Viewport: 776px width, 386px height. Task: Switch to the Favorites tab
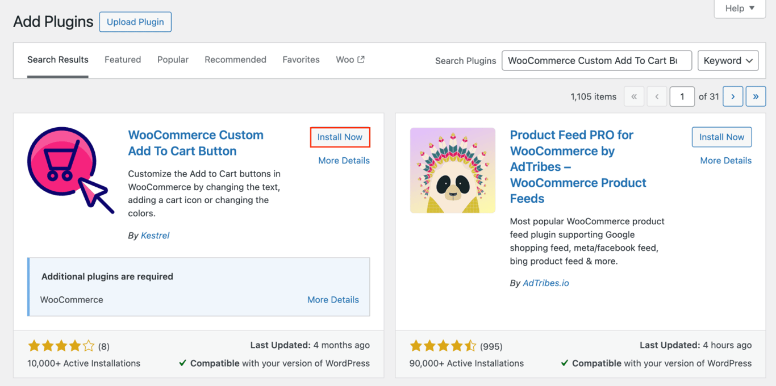(301, 59)
